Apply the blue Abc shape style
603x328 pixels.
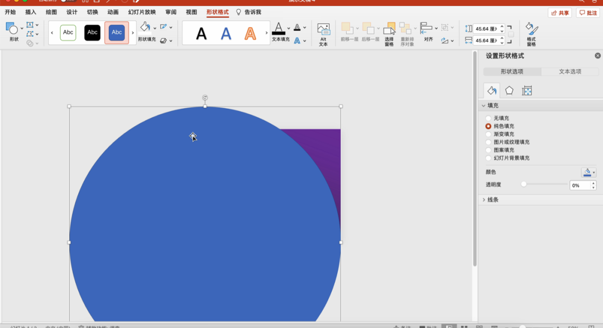[117, 33]
